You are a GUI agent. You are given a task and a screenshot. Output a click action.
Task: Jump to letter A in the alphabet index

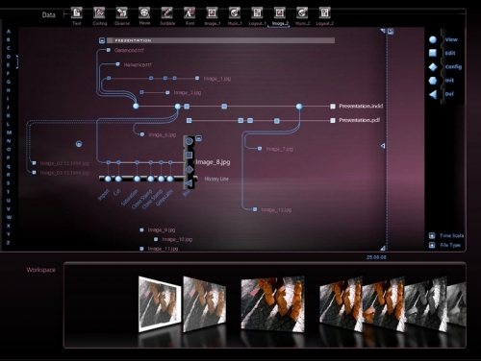pos(9,32)
